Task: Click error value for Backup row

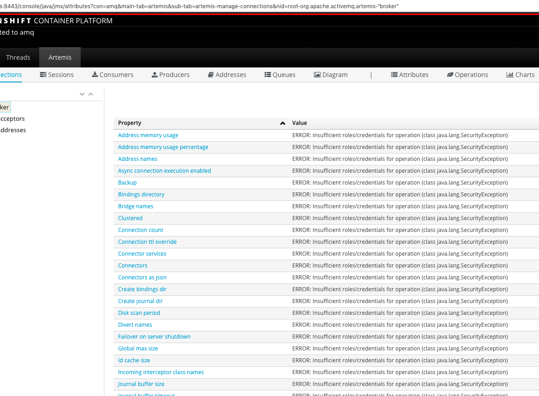Action: [400, 183]
